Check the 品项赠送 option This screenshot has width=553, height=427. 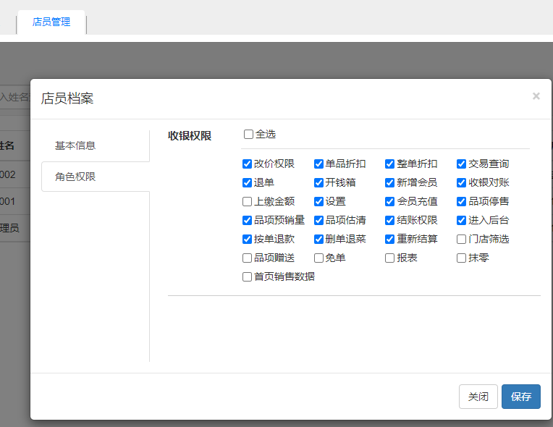(248, 258)
